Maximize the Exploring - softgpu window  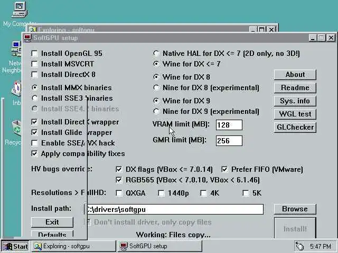(x=262, y=30)
